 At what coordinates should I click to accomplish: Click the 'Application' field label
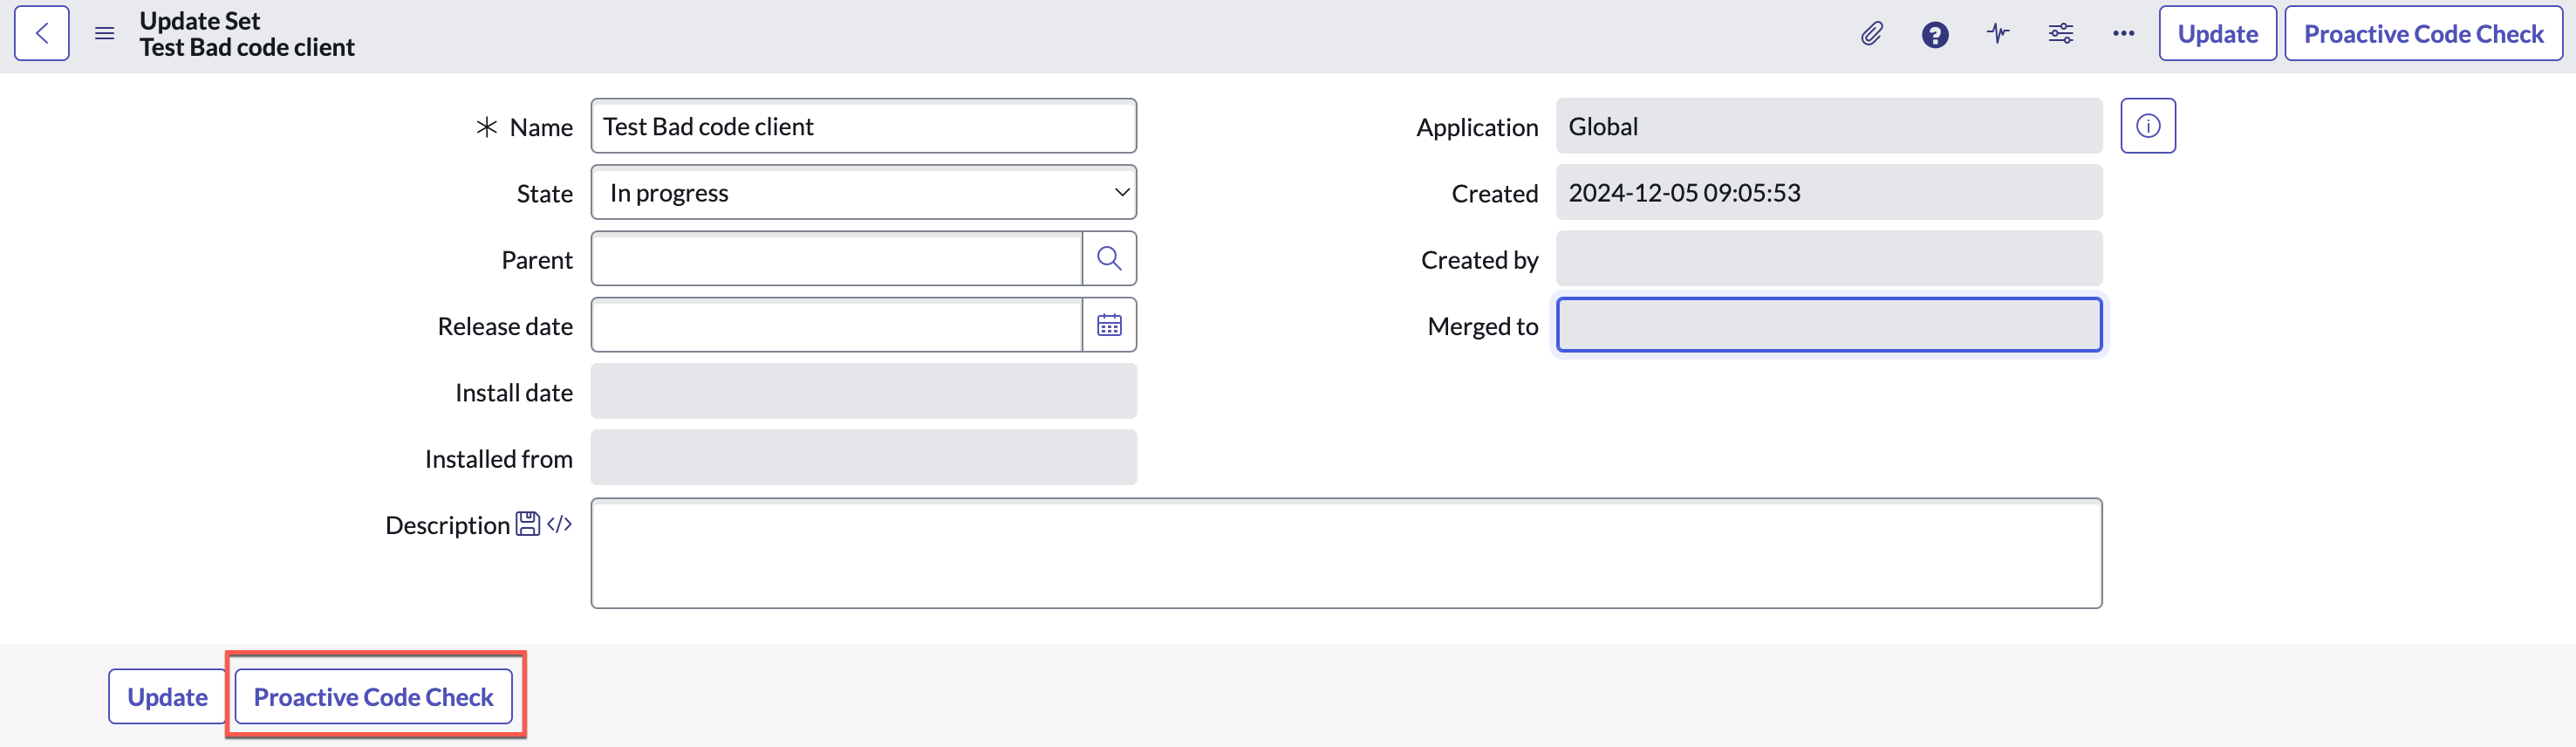pyautogui.click(x=1477, y=128)
